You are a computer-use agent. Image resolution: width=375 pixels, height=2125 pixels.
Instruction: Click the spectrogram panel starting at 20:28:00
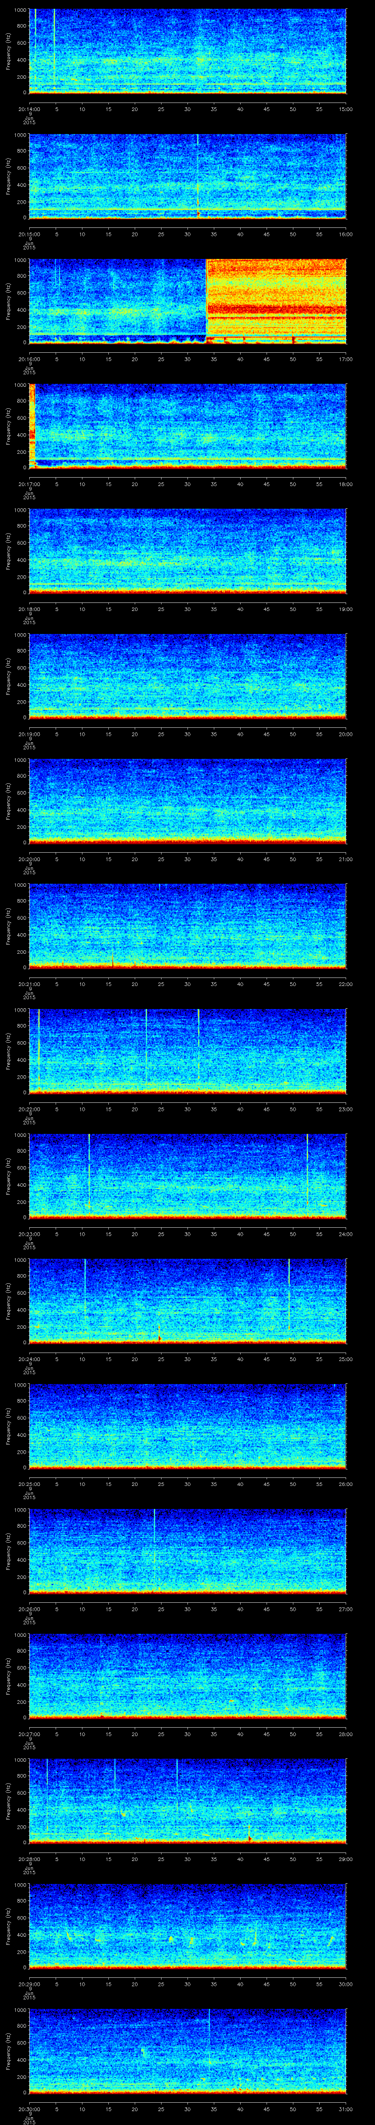point(188,1801)
